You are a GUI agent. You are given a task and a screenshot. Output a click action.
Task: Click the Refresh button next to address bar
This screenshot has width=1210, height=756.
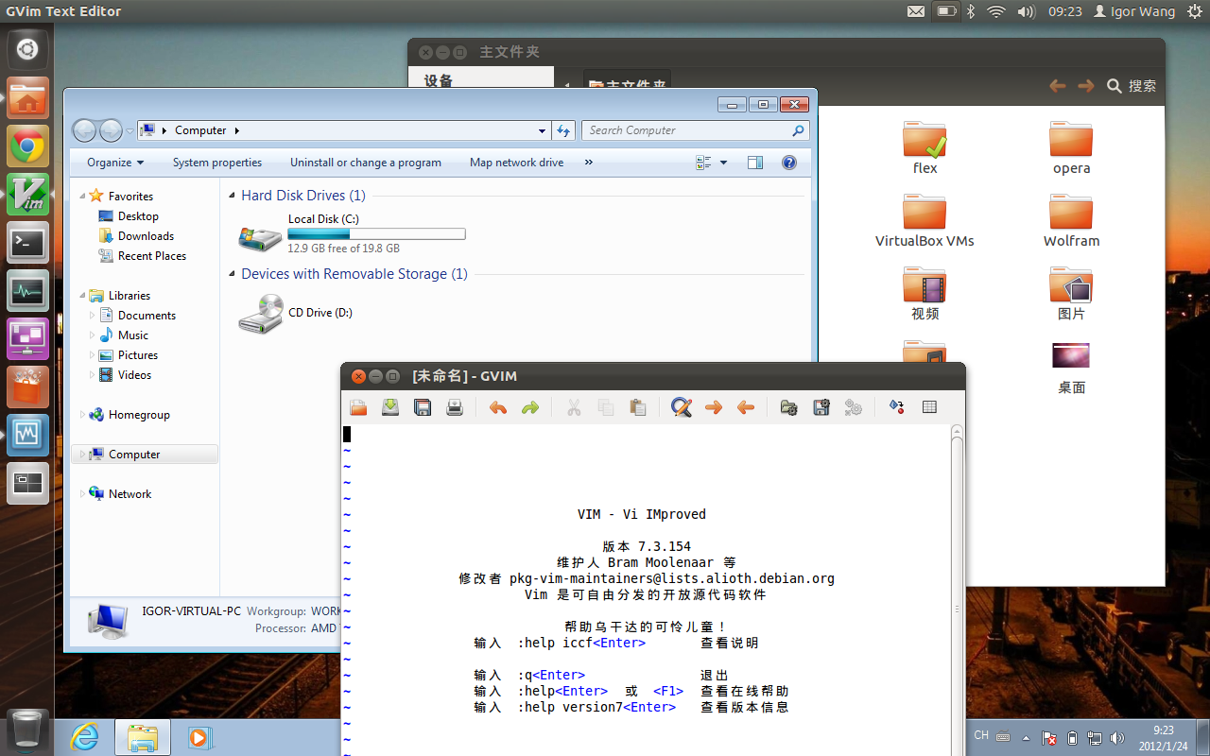pyautogui.click(x=563, y=130)
